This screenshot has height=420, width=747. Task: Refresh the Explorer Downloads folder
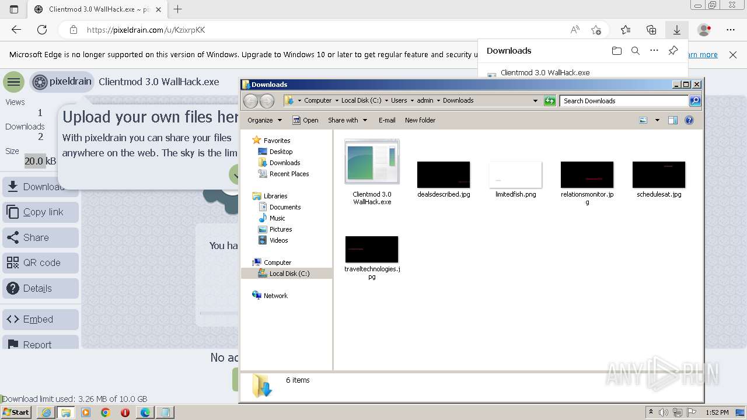(550, 101)
